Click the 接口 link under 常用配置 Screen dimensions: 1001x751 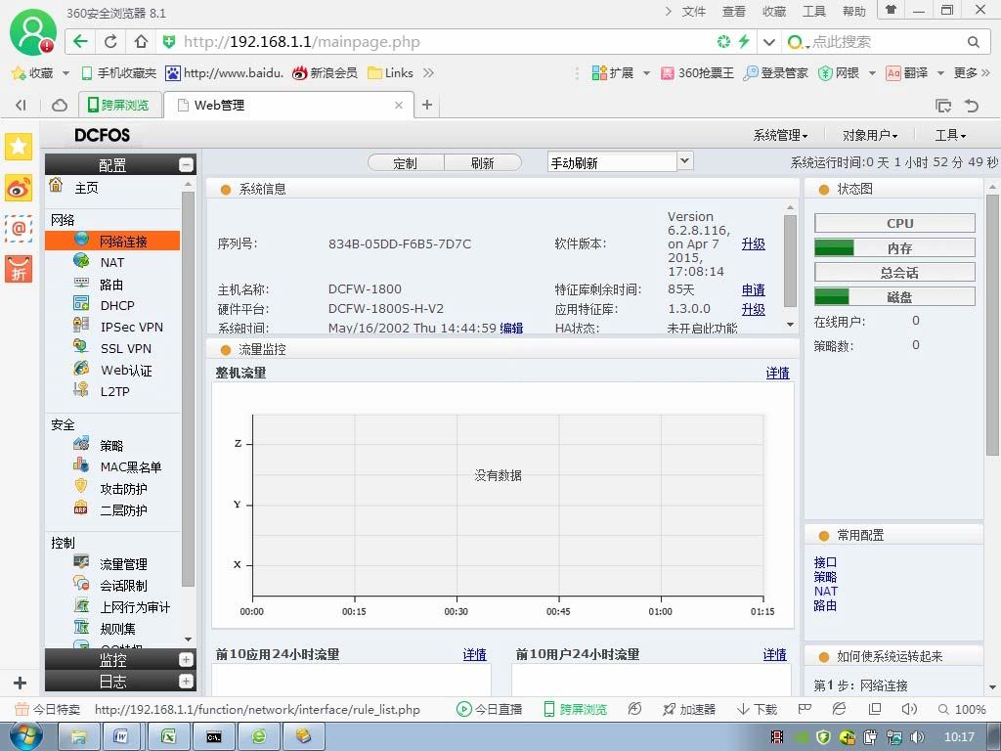pos(825,562)
